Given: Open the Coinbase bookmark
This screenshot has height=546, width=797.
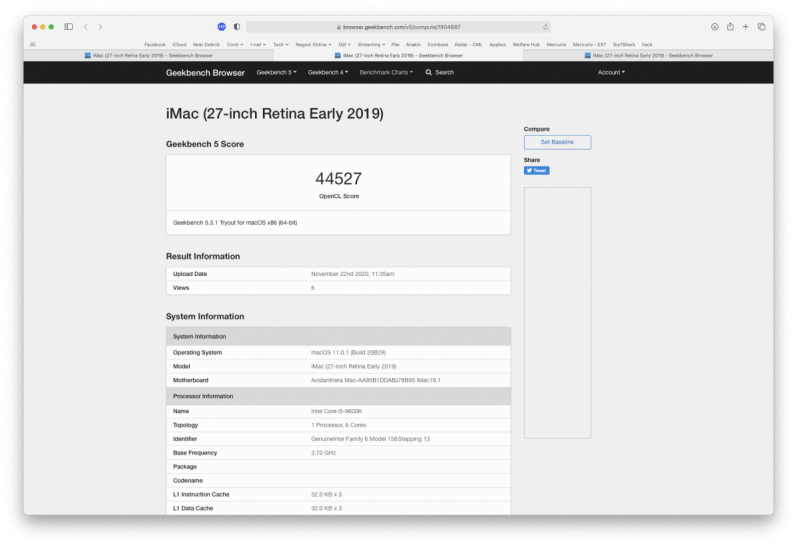Looking at the screenshot, I should 438,44.
